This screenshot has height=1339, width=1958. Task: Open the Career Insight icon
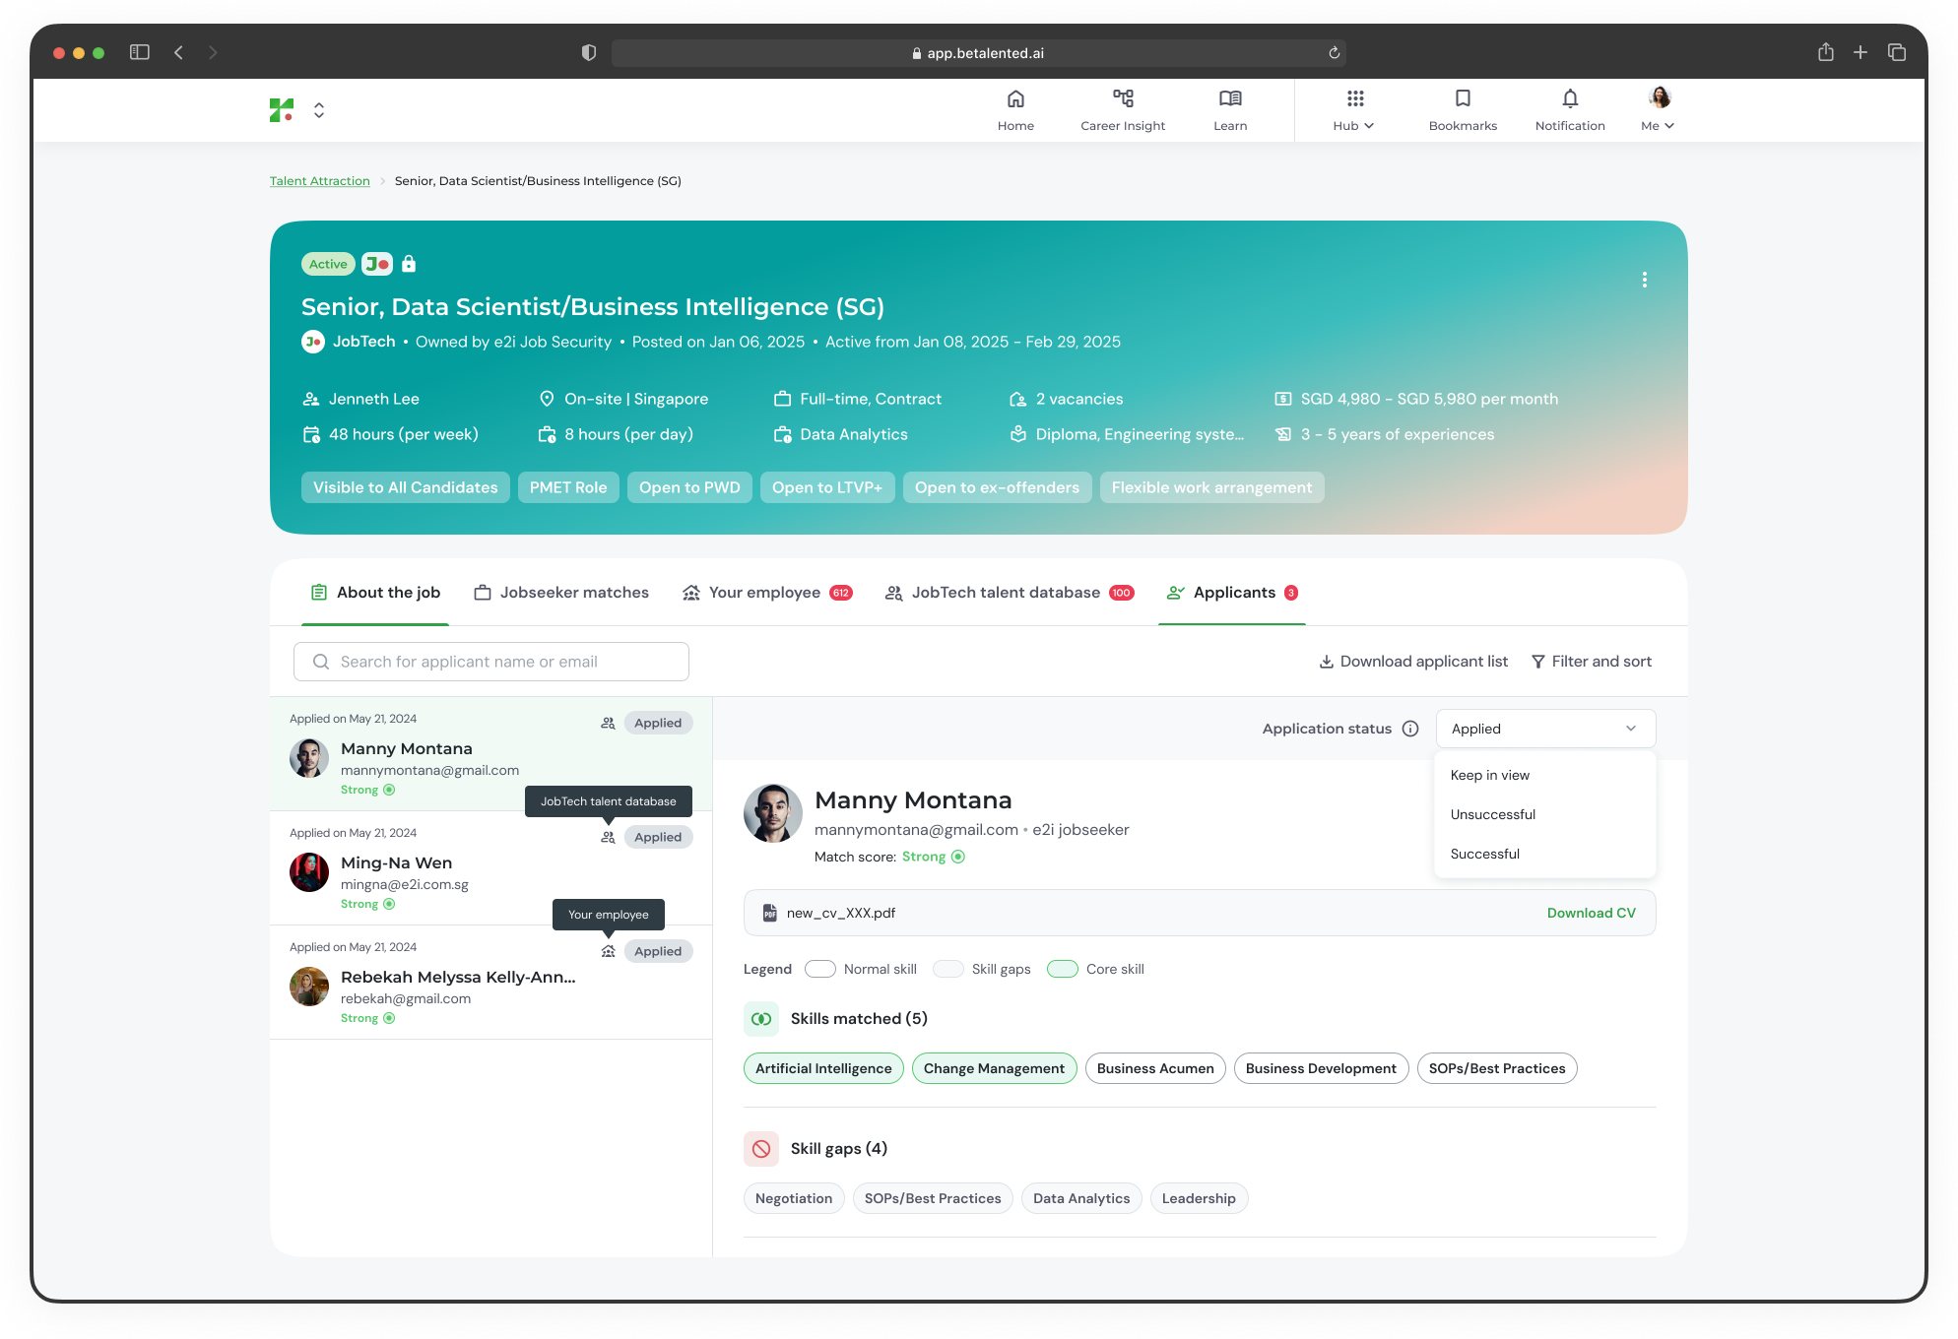click(x=1122, y=98)
